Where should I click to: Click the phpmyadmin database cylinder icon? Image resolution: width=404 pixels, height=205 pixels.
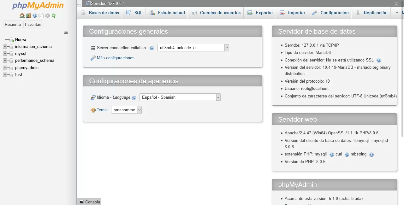pyautogui.click(x=12, y=68)
